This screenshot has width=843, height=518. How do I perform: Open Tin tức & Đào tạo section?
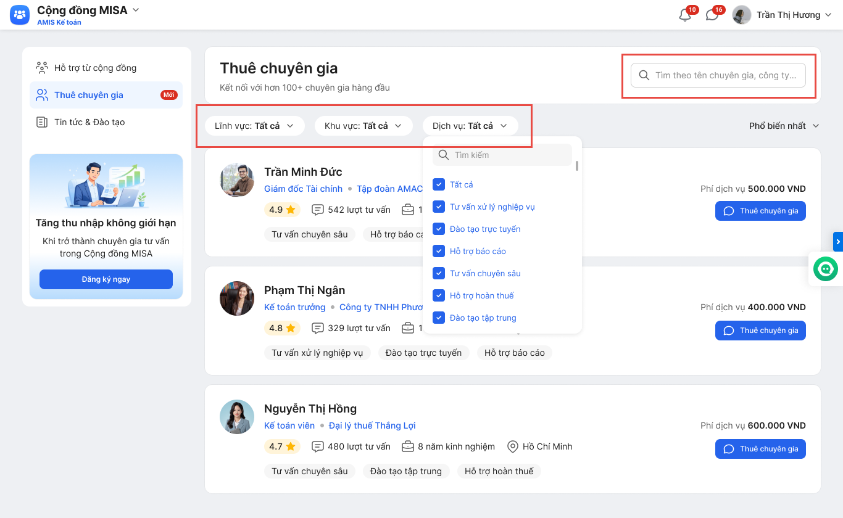[x=106, y=122]
